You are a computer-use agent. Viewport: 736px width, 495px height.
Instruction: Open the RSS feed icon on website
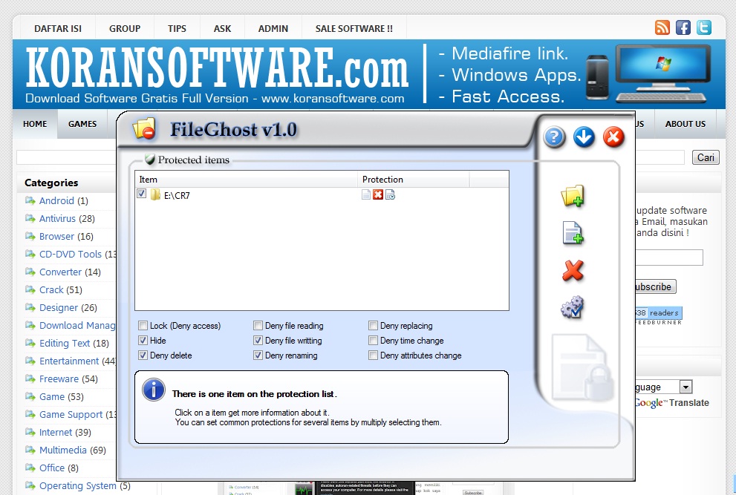point(662,27)
